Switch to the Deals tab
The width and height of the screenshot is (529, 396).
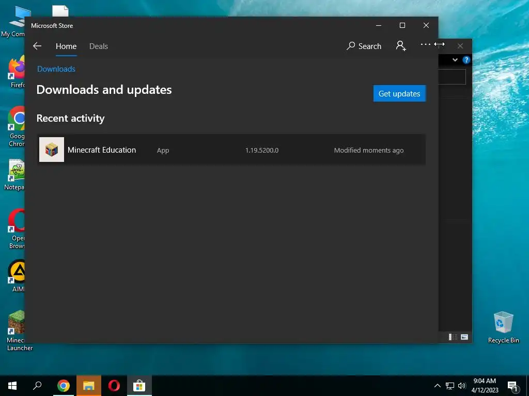point(99,46)
